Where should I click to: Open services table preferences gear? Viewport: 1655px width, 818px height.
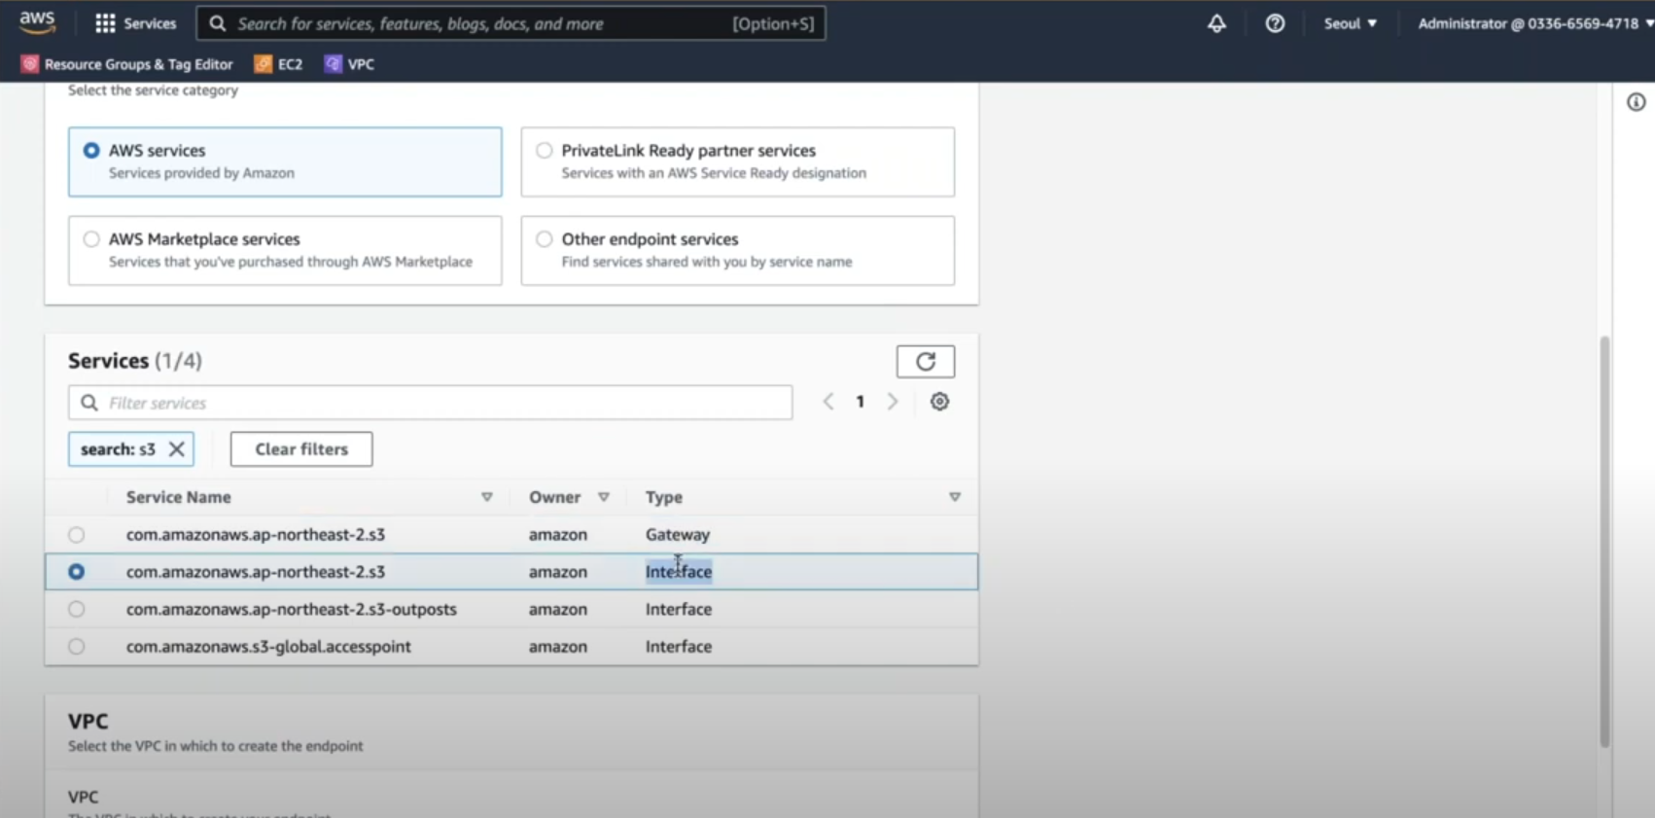939,402
